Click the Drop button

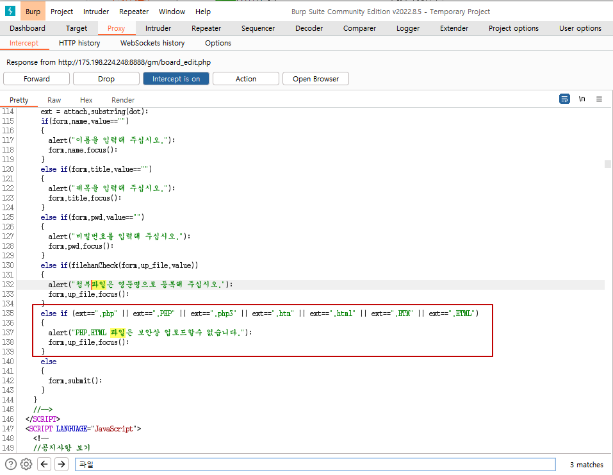coord(106,79)
